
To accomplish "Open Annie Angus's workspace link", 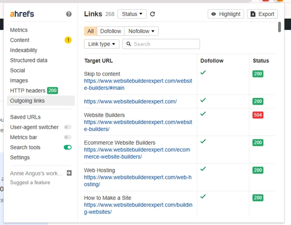I will tap(36, 173).
